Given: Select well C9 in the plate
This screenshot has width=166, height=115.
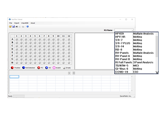Looking at the screenshot, I should (53, 46).
